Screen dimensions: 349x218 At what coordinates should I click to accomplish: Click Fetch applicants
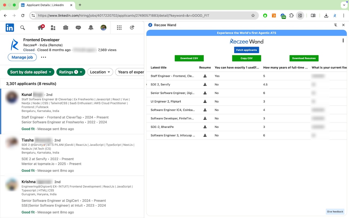(246, 50)
